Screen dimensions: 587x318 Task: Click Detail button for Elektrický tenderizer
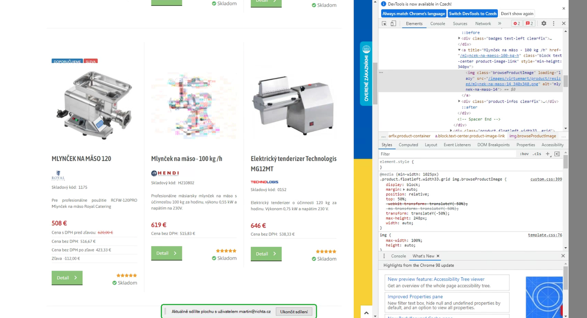[x=266, y=254]
